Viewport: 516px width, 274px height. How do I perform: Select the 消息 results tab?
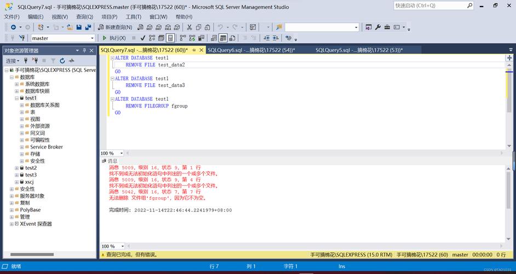pos(110,161)
